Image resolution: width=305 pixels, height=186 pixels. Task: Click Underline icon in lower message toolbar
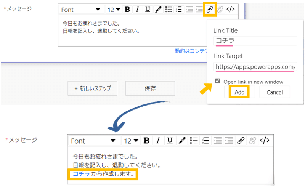click(170, 141)
